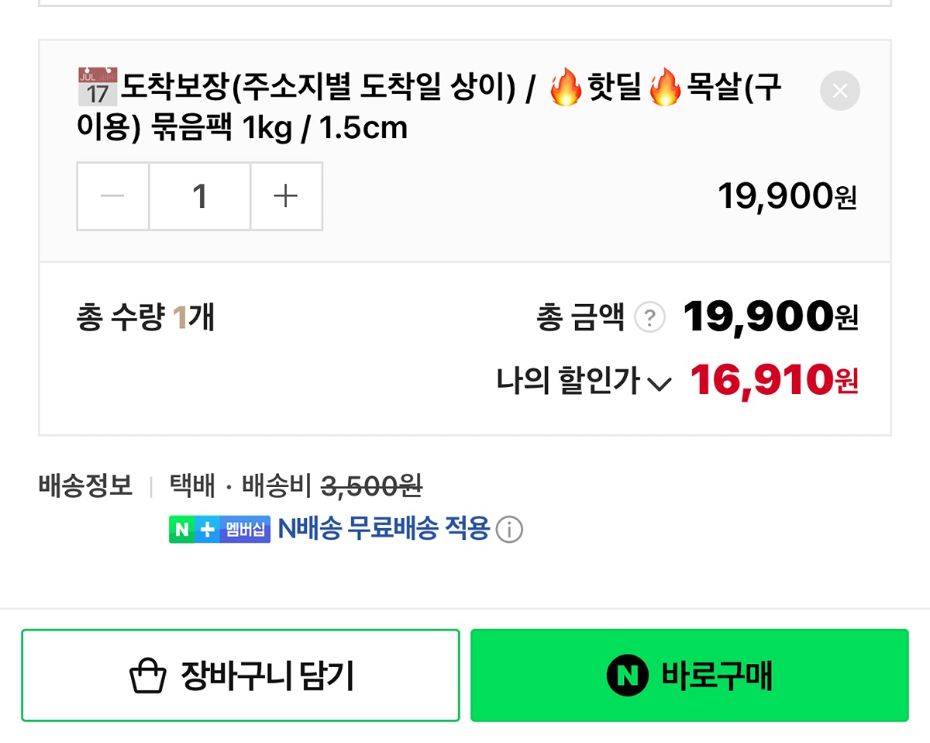930x743 pixels.
Task: Decrease quantity with the minus button
Action: (113, 196)
